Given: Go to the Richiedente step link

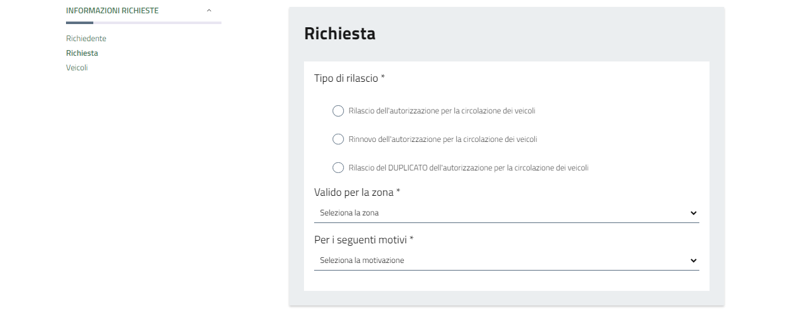Looking at the screenshot, I should (86, 39).
